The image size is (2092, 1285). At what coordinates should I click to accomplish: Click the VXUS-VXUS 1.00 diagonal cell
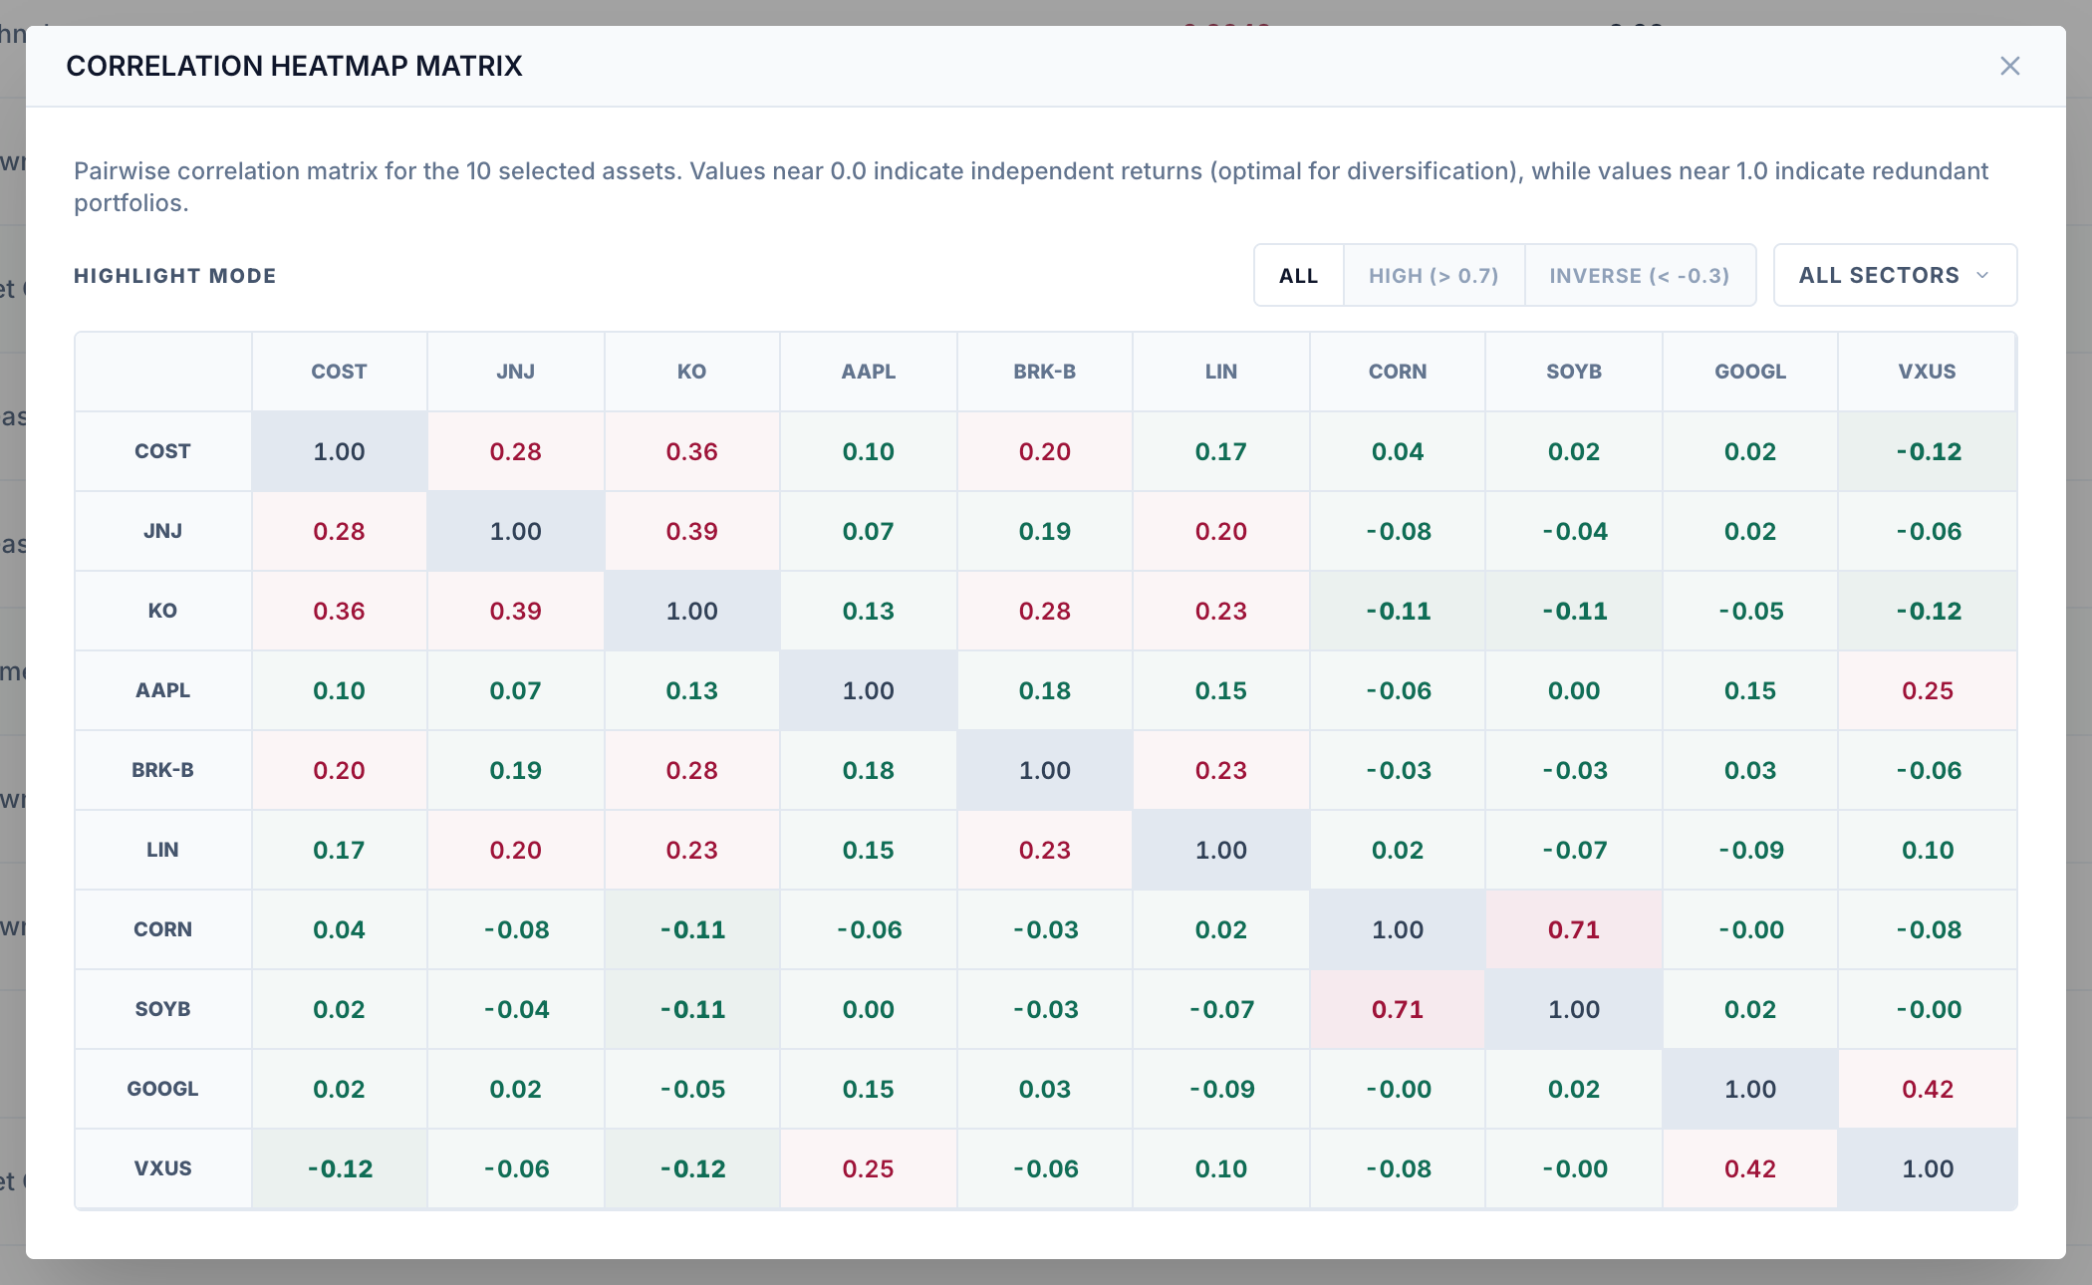1927,1168
